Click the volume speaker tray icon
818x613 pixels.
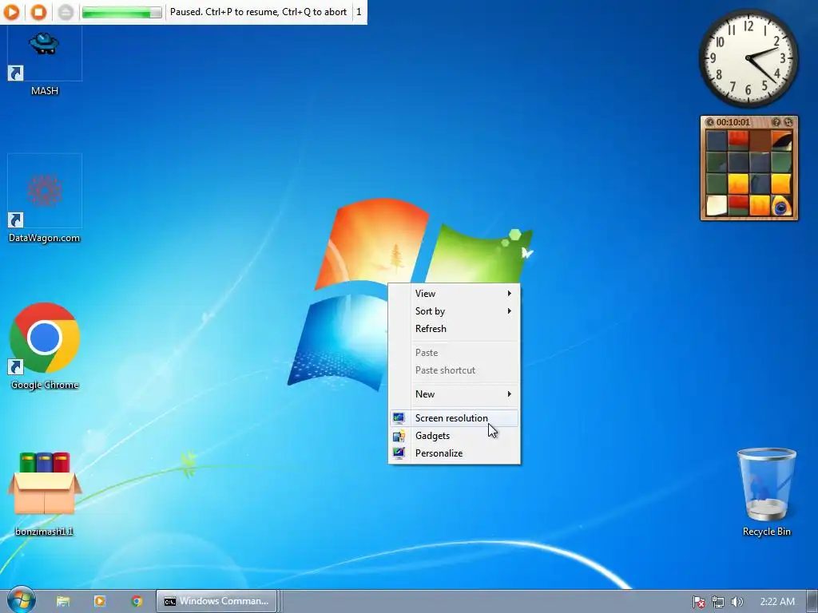[737, 602]
